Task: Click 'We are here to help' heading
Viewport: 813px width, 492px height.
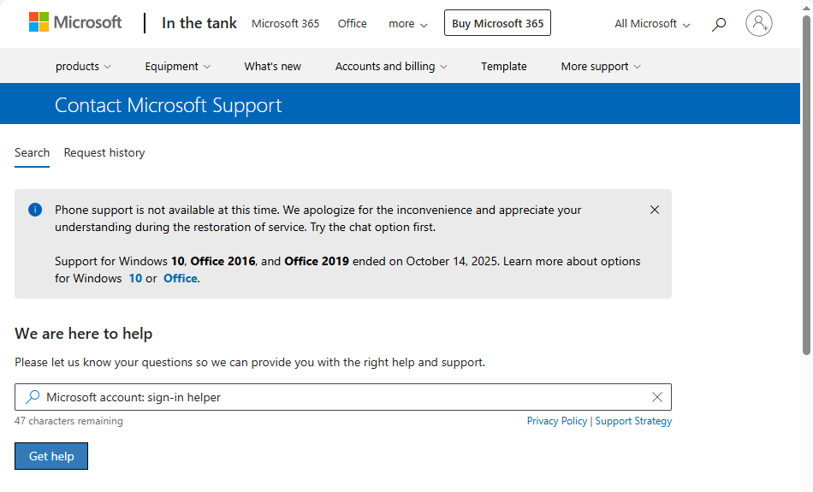Action: pos(84,334)
